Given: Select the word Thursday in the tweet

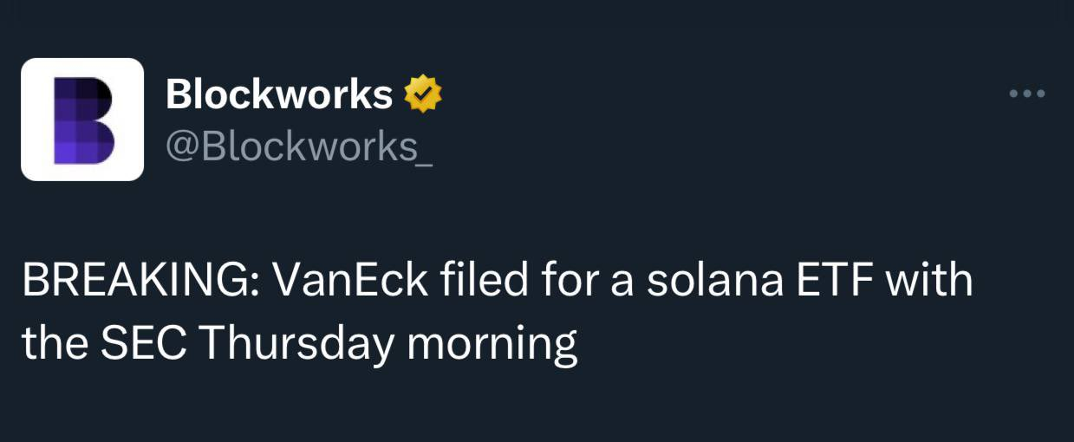Looking at the screenshot, I should click(296, 344).
